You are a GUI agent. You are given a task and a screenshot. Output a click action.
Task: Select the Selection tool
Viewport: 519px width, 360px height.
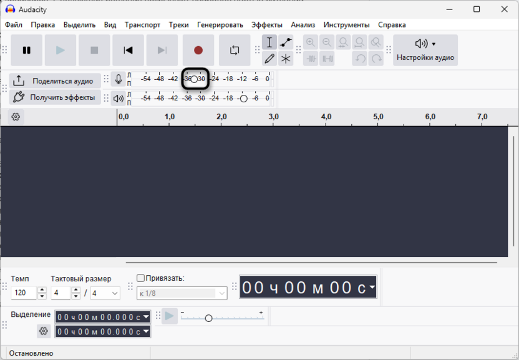269,42
